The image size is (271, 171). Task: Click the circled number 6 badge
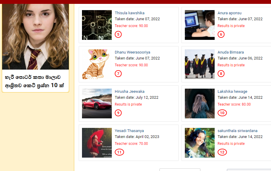[221, 34]
